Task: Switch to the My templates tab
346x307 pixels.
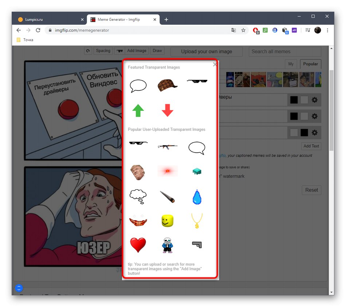Action: coord(291,64)
